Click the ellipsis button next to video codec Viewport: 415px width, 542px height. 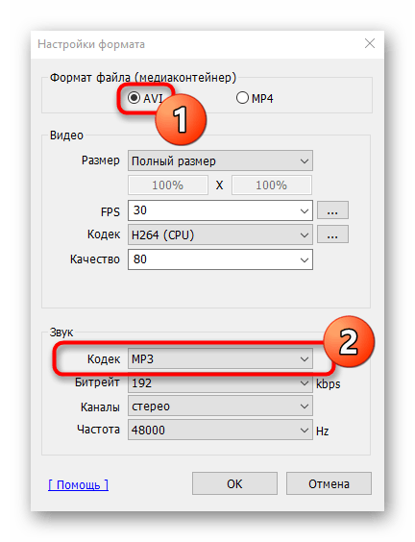pos(332,234)
